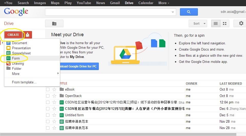246x136 pixels.
Task: Click the Folder icon in Create menu
Action: 8,69
